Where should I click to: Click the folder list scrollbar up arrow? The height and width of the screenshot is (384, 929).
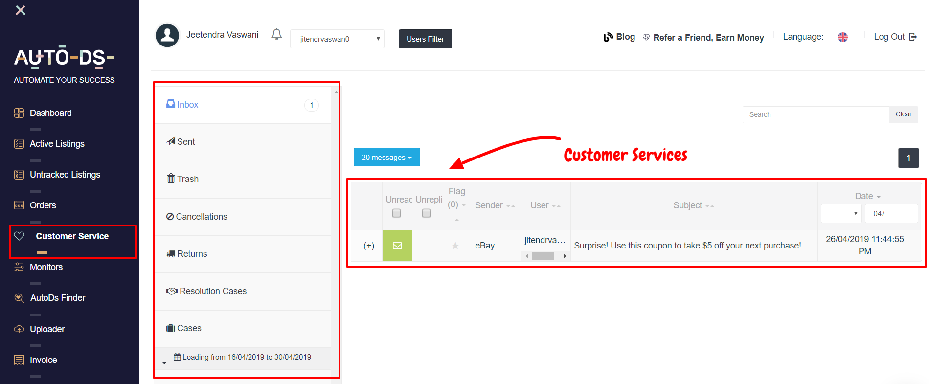pos(336,92)
